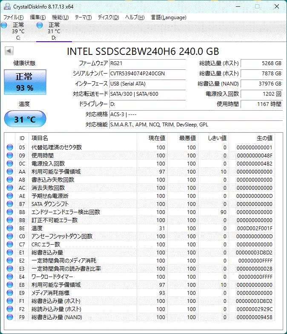This screenshot has height=334, width=287.
Task: Open the ファイル(F) menu
Action: (x=14, y=17)
